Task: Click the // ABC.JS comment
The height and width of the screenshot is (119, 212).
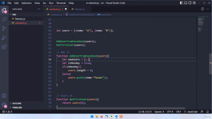Action: [x=63, y=52]
